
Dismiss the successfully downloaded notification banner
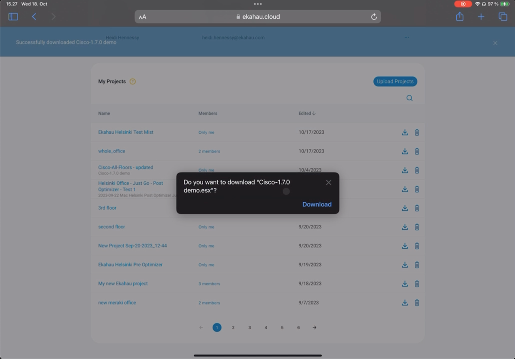click(x=495, y=43)
